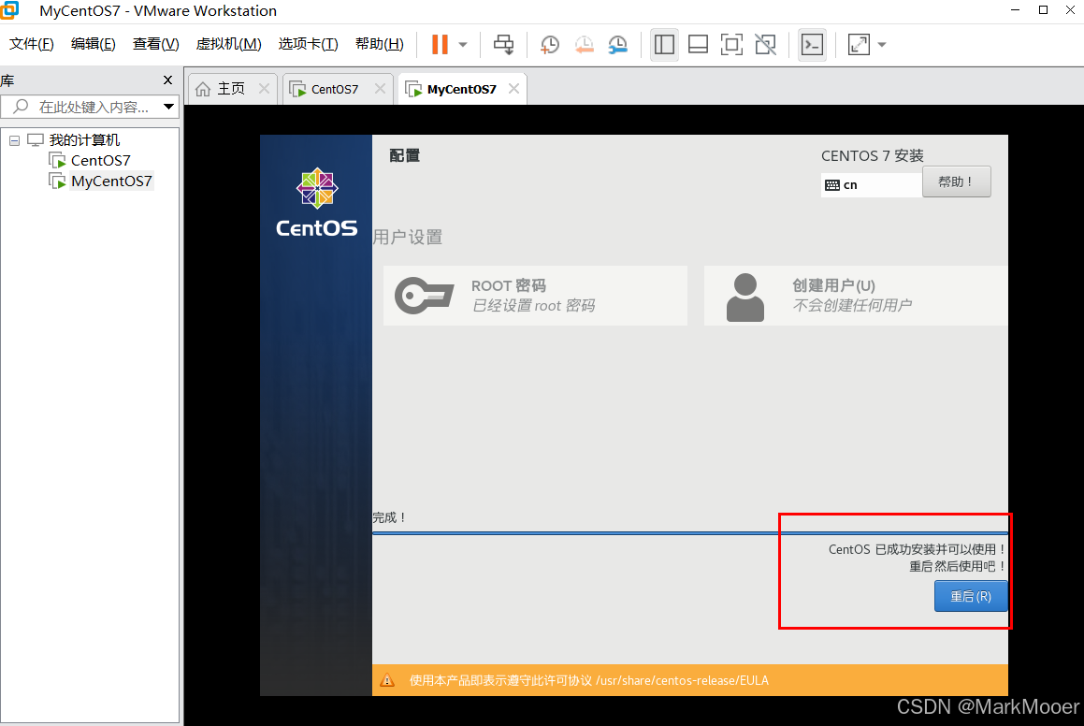
Task: Click the cn keyboard layout indicator
Action: (x=871, y=184)
